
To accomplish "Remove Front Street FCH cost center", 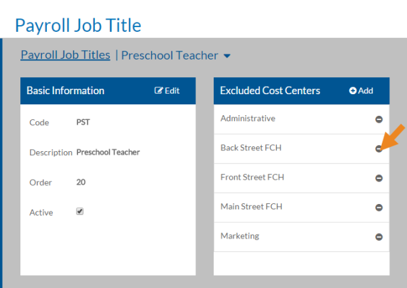I will 379,178.
